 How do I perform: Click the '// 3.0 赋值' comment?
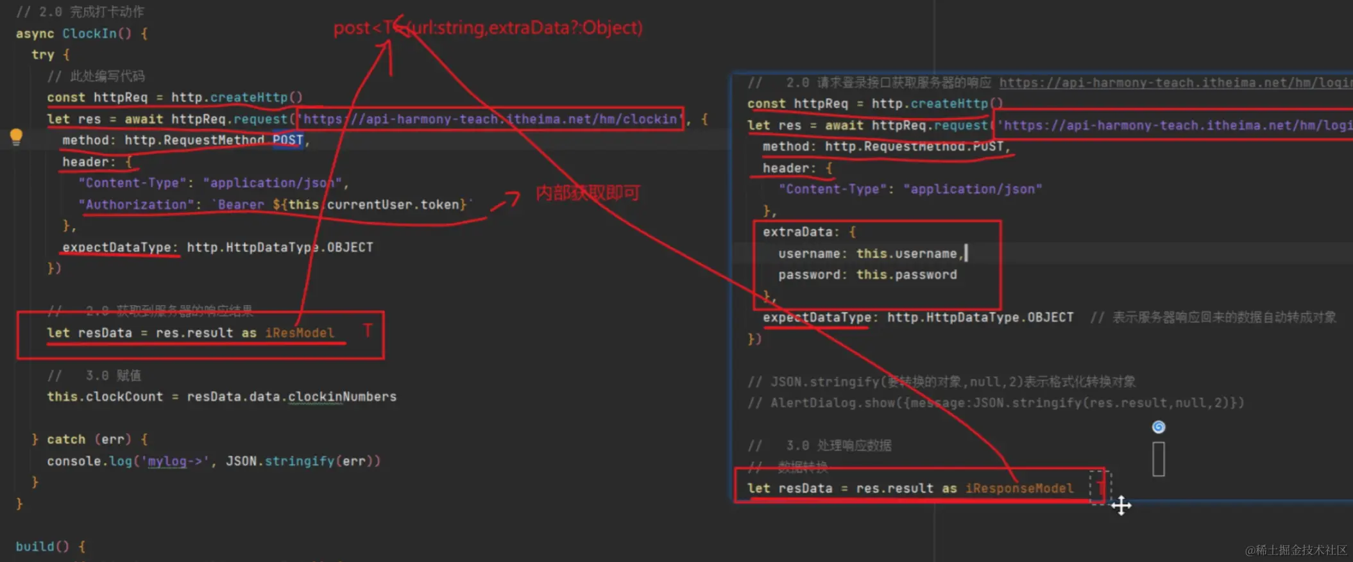94,376
